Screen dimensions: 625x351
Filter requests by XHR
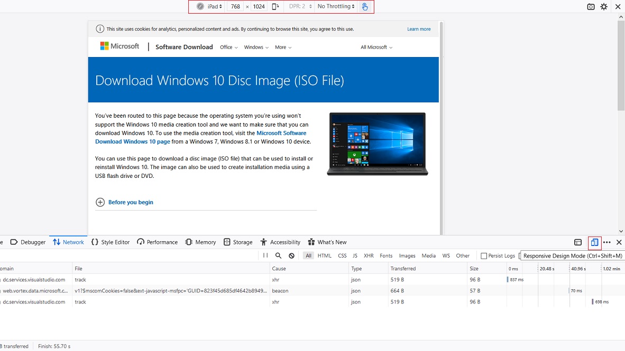[x=369, y=255]
